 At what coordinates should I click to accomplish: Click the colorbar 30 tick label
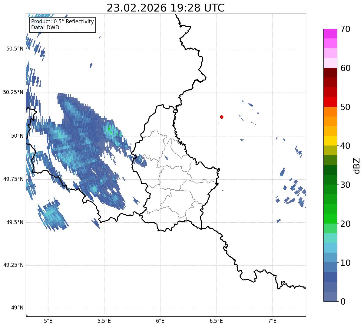[x=345, y=185]
